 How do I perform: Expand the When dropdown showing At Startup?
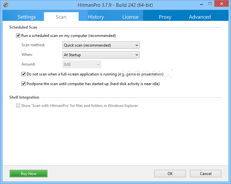(x=101, y=55)
